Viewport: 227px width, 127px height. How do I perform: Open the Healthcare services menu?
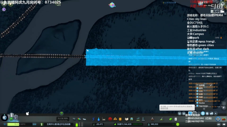(110, 119)
